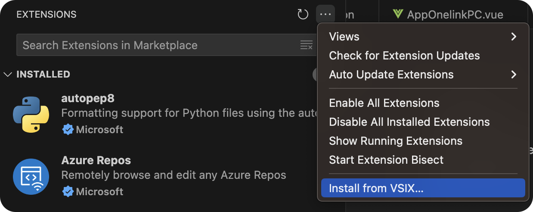The image size is (533, 212).
Task: Click 'Remotely browse and edit any Azure Repos'
Action: 174,175
